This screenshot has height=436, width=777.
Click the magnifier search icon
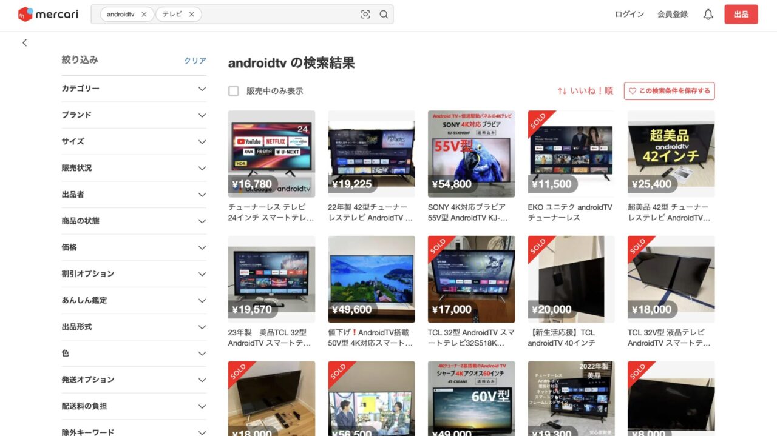coord(384,15)
